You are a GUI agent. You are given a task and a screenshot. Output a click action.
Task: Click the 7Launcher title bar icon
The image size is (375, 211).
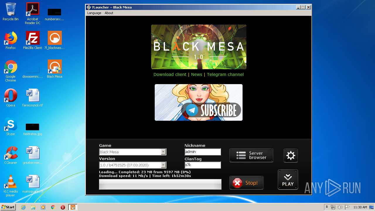point(89,7)
